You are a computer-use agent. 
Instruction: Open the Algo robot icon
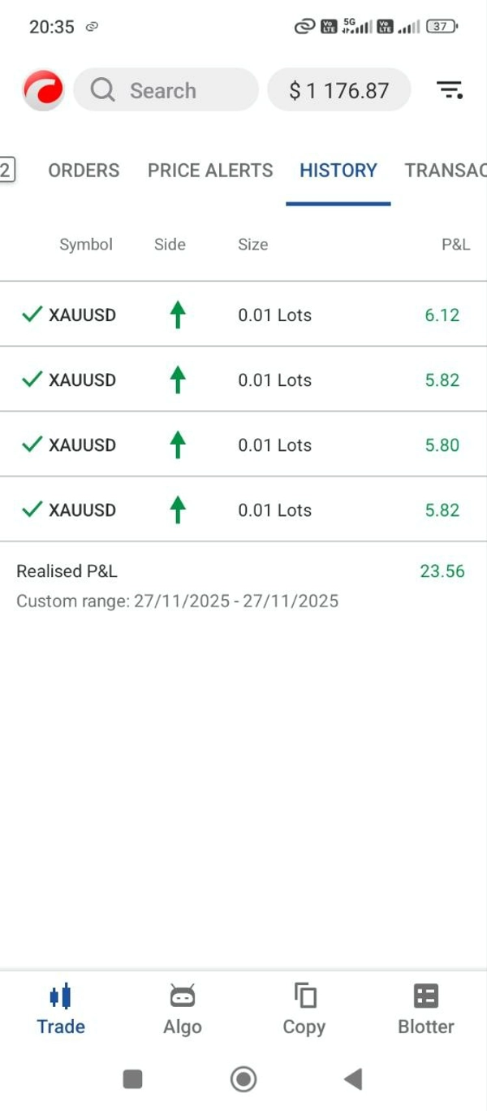click(183, 996)
